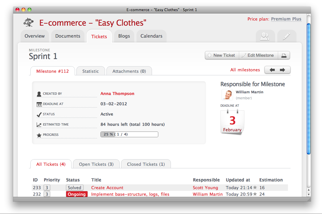Show the Closed Tickets (1) tab
Screen dimensions: 322x214
tap(146, 164)
